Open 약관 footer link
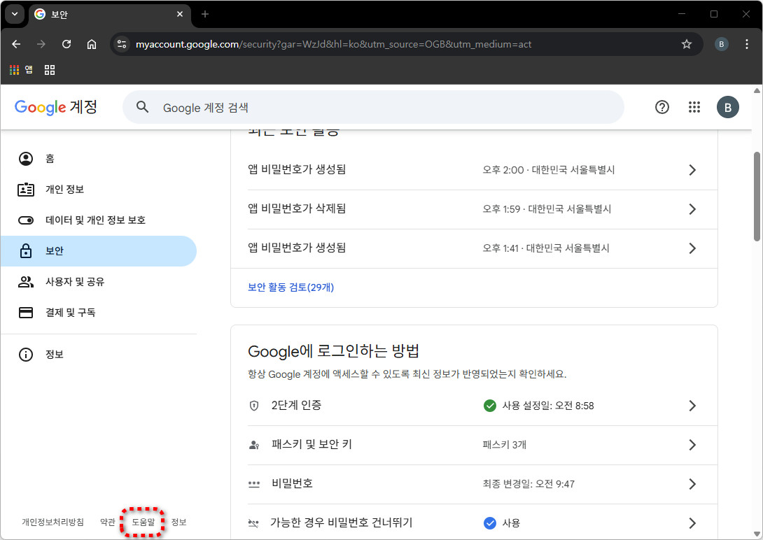This screenshot has width=763, height=540. (108, 522)
